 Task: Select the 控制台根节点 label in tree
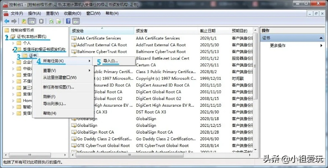(x=22, y=30)
